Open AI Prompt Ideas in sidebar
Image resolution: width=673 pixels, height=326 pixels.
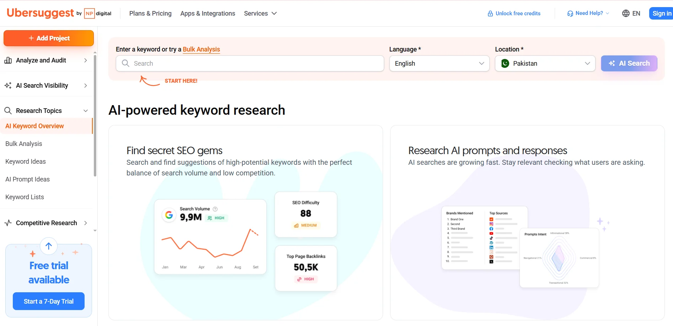pos(28,179)
